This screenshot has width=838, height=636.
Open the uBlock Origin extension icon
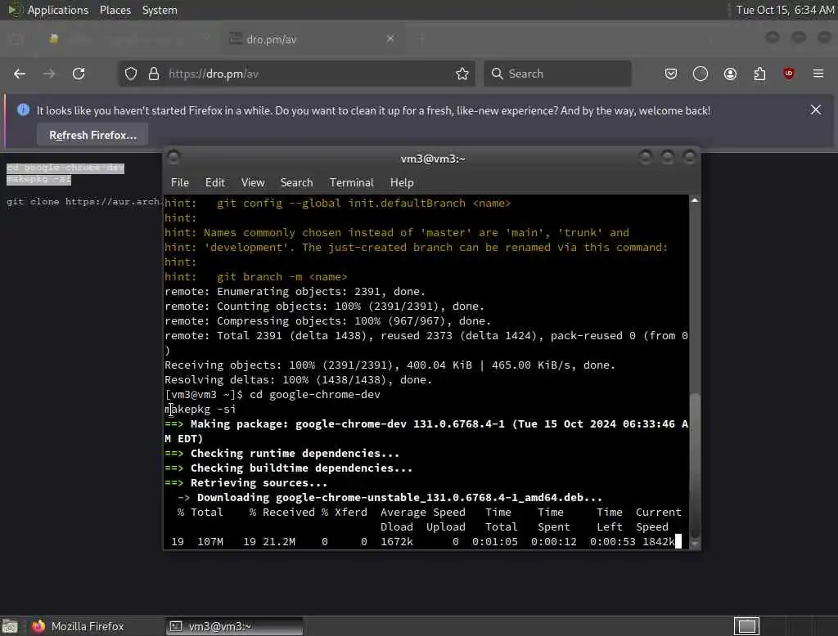[x=789, y=74]
